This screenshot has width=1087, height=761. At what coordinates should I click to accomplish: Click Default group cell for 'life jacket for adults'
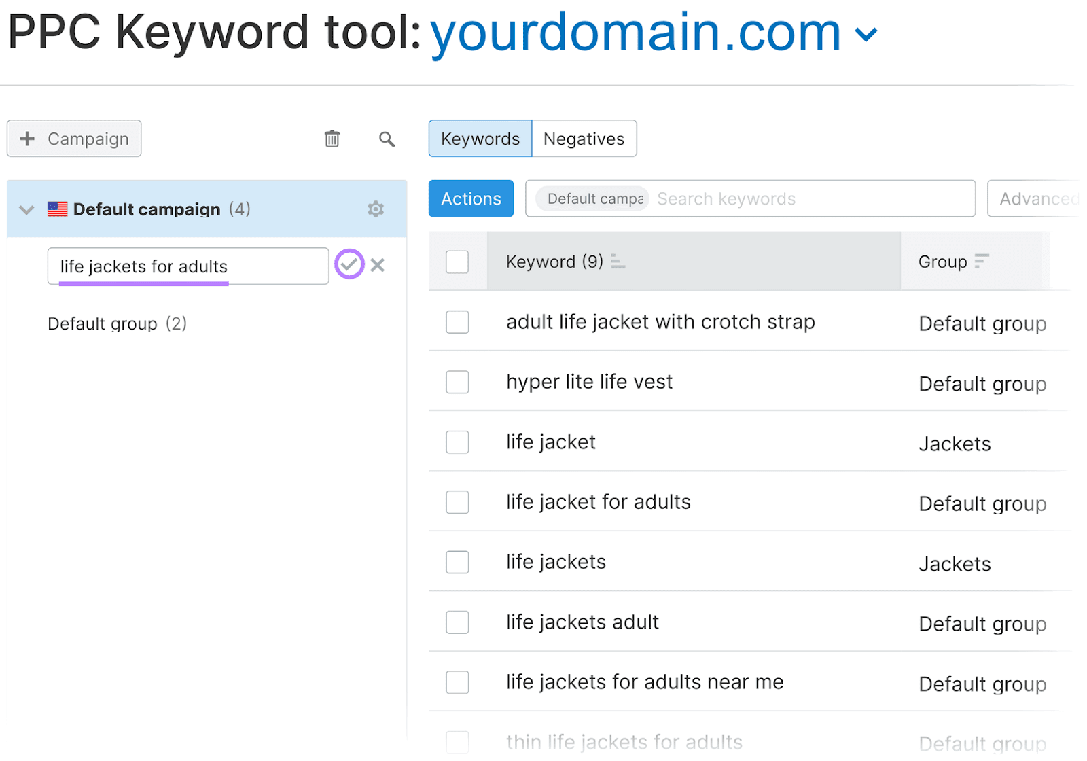click(982, 504)
